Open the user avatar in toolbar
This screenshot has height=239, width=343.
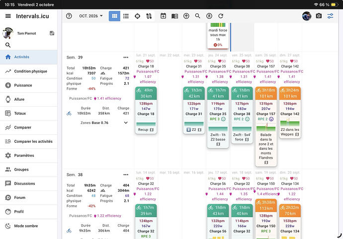click(x=307, y=16)
